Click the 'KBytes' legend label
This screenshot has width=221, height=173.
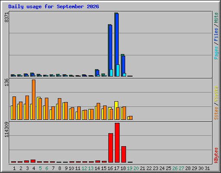tap(216, 155)
